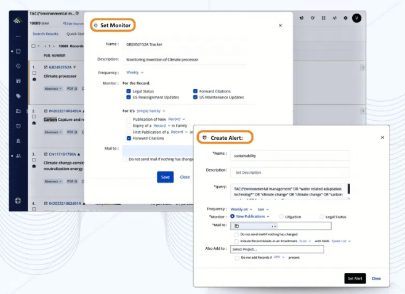Click the Save button in Set Monitor

click(165, 177)
